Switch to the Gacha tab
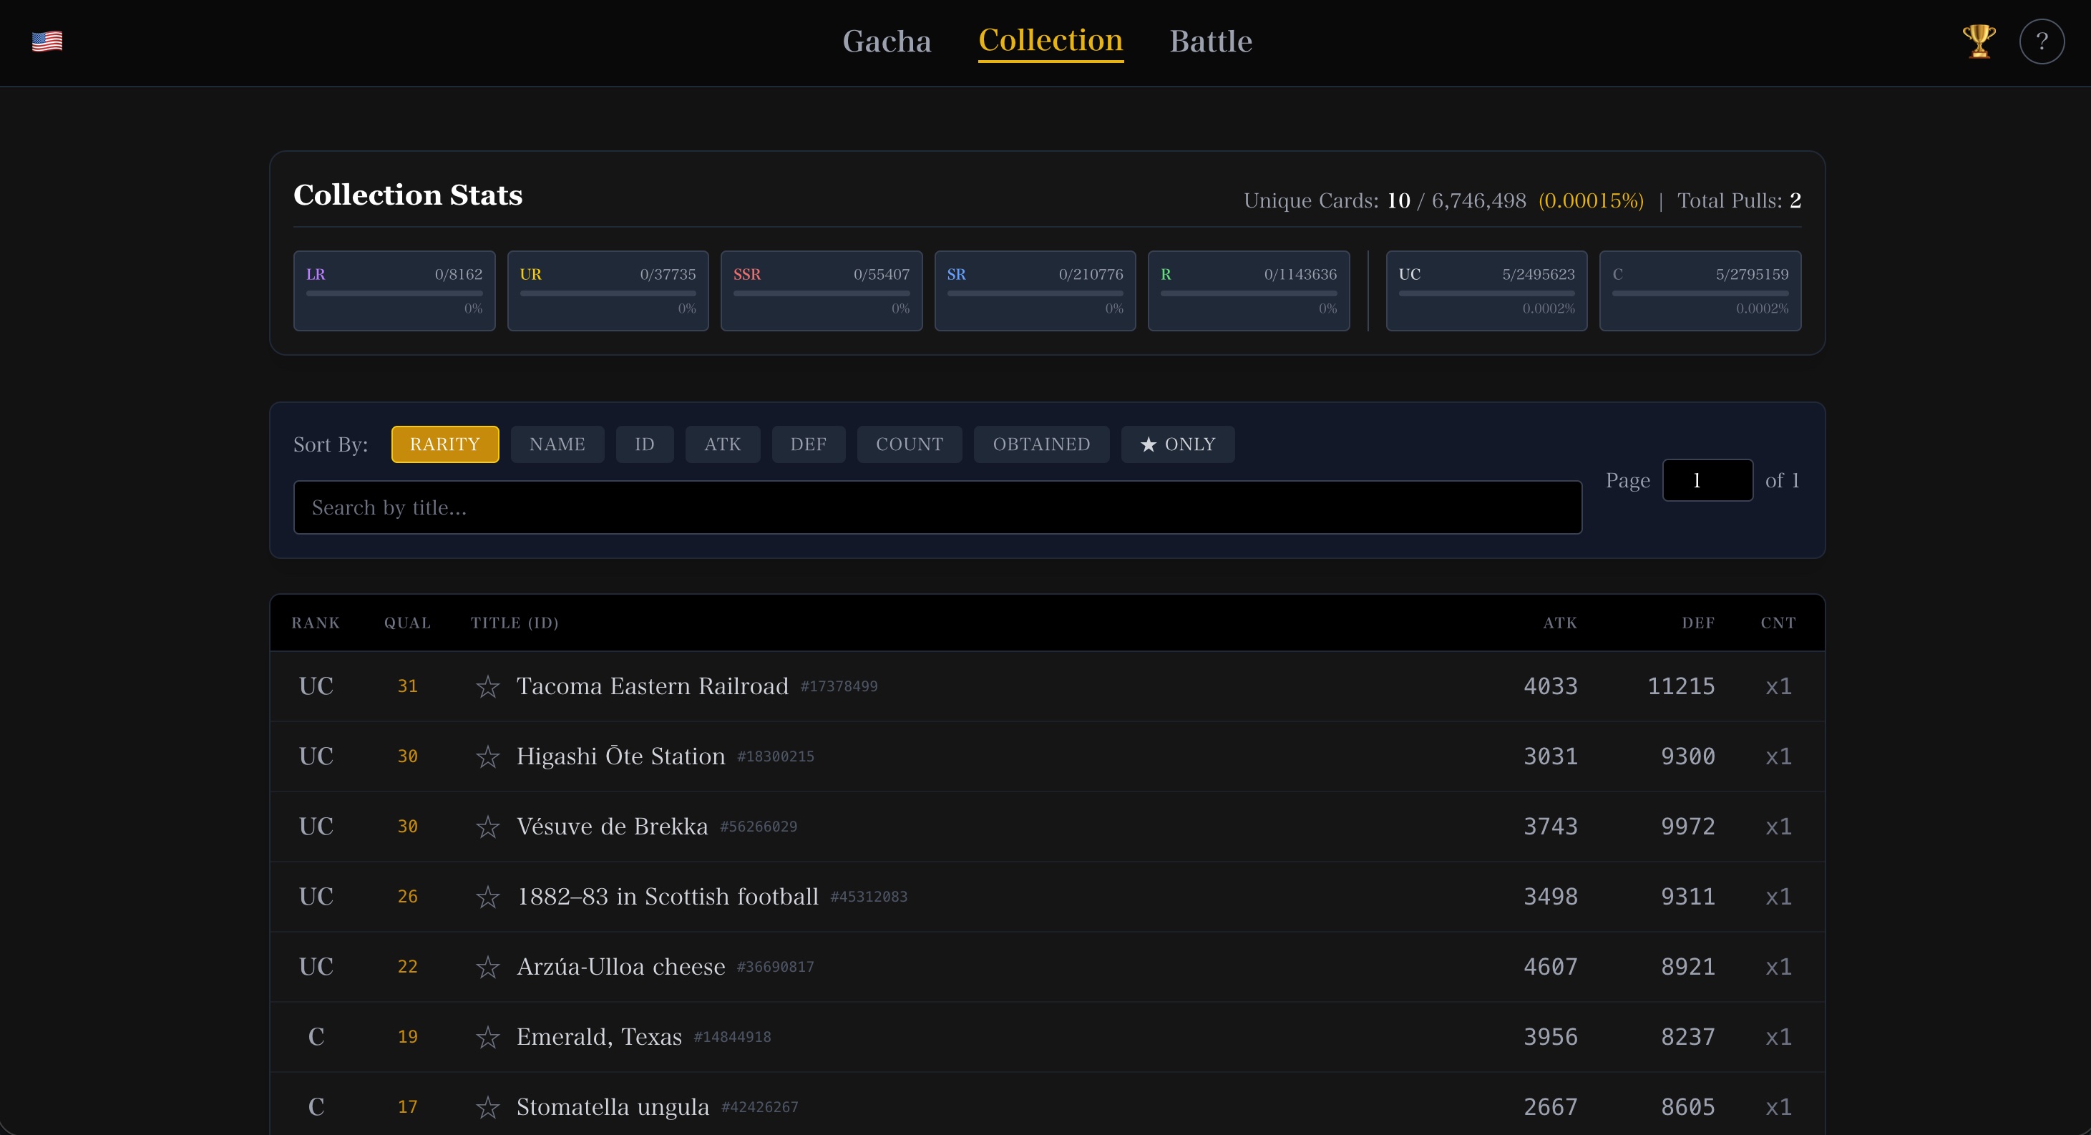2091x1135 pixels. tap(887, 42)
